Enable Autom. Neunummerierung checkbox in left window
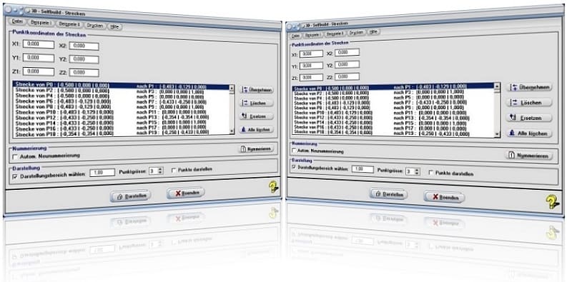 [15, 157]
